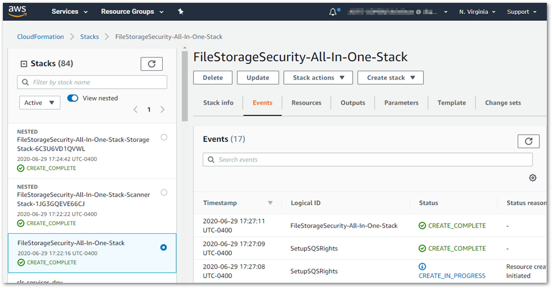Refresh the Stacks list
Image resolution: width=552 pixels, height=288 pixels.
click(151, 64)
